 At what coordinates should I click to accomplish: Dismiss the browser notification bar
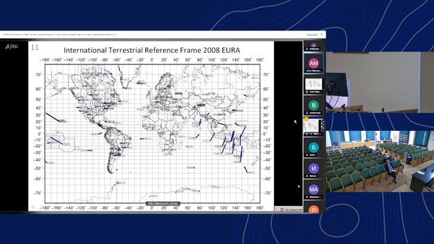(x=321, y=35)
